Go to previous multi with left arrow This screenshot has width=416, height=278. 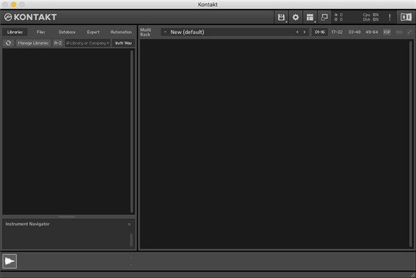pos(297,32)
